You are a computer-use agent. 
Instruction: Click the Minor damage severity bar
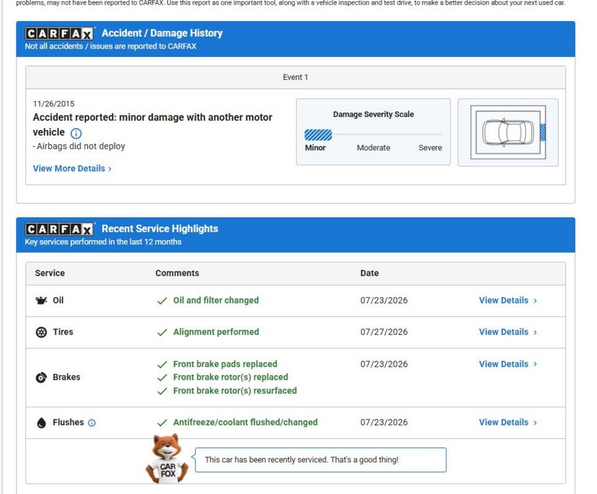[318, 135]
